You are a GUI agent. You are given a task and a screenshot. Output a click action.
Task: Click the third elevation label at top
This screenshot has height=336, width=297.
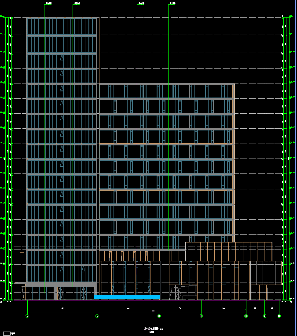141,4
